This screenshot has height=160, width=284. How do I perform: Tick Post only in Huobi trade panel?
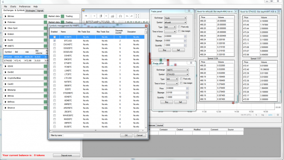click(179, 27)
